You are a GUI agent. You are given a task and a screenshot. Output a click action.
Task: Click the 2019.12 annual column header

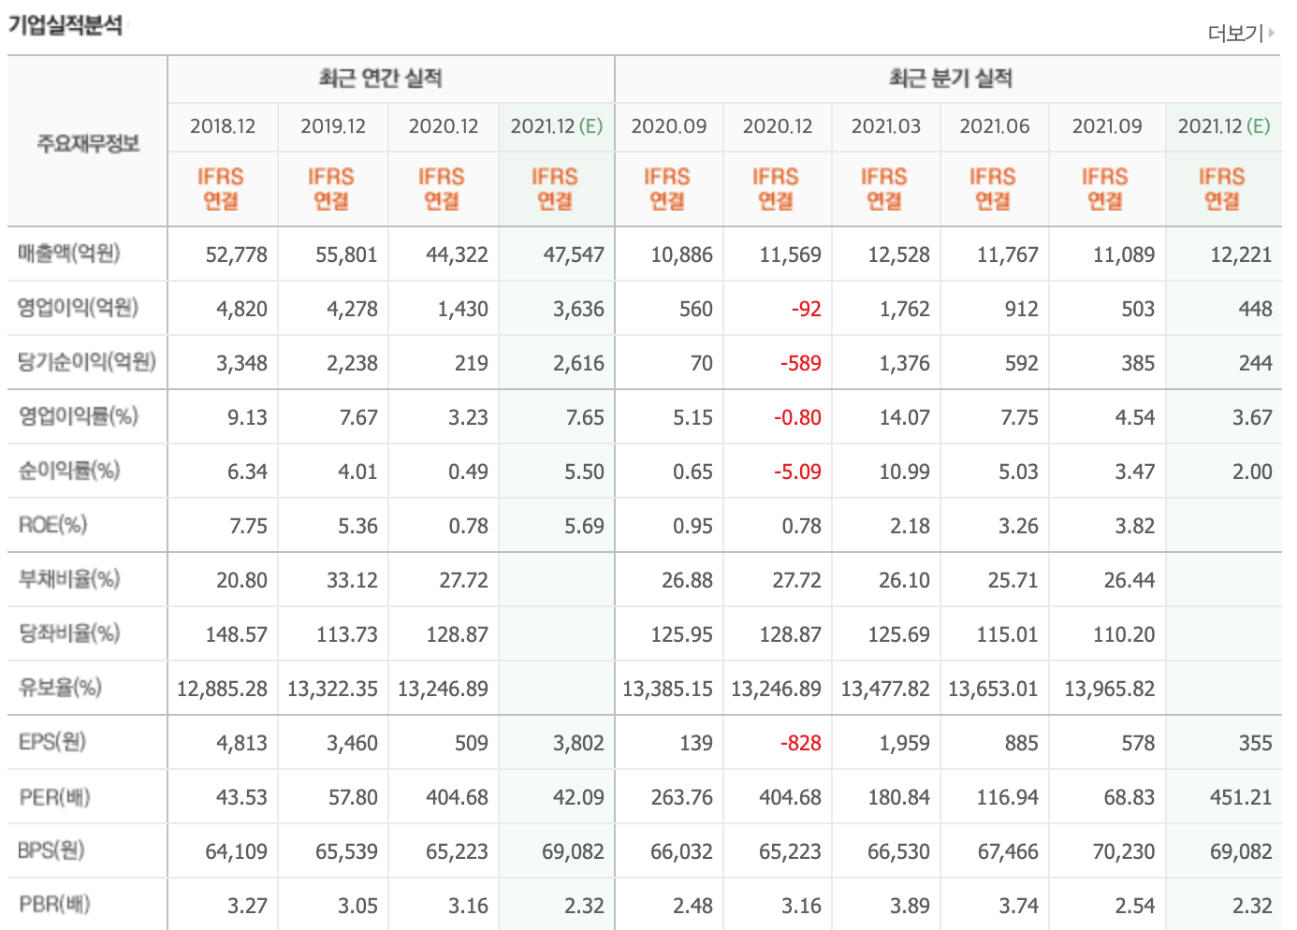[x=333, y=126]
